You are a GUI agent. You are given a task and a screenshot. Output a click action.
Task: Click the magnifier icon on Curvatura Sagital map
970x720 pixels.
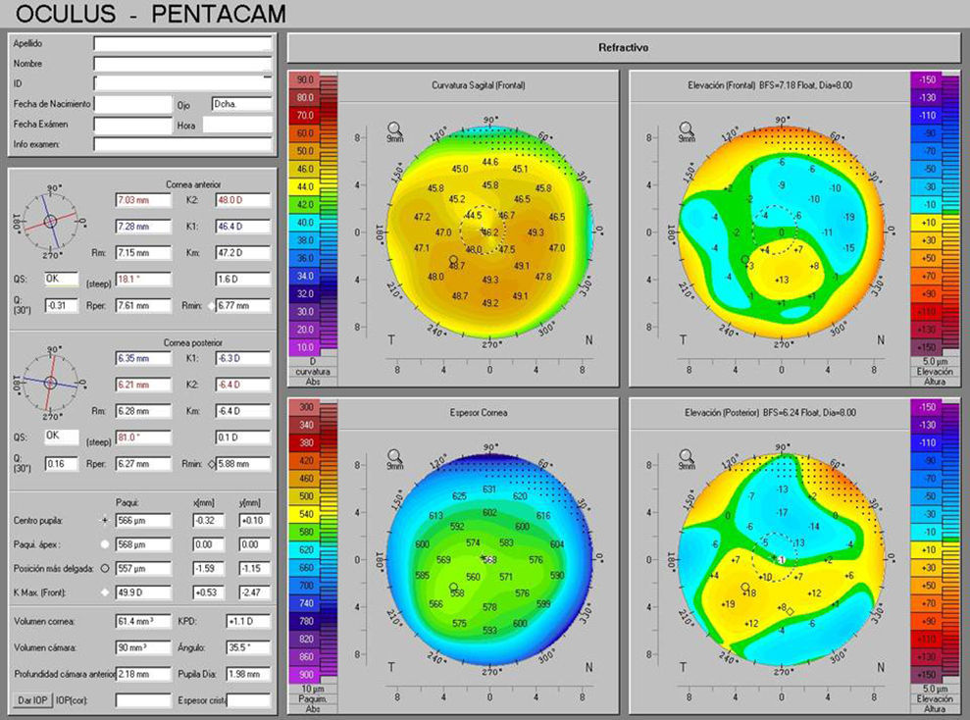394,128
